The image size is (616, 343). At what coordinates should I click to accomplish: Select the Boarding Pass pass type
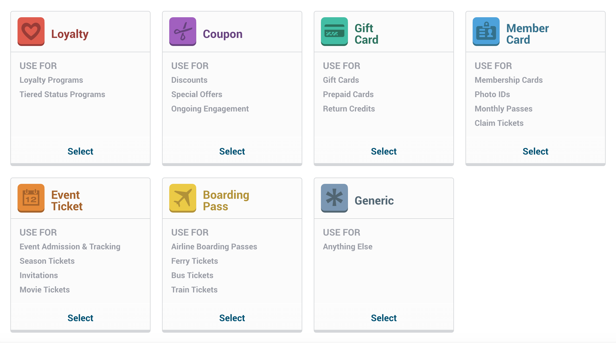tap(232, 318)
